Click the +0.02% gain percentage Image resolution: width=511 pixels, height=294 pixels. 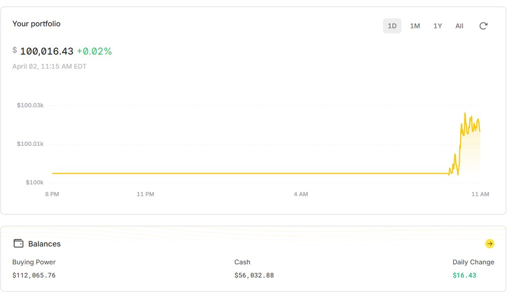pyautogui.click(x=94, y=51)
